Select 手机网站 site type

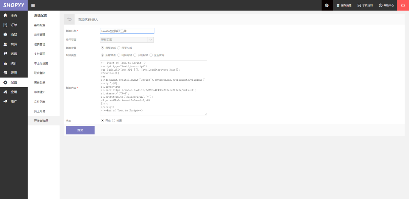135,55
